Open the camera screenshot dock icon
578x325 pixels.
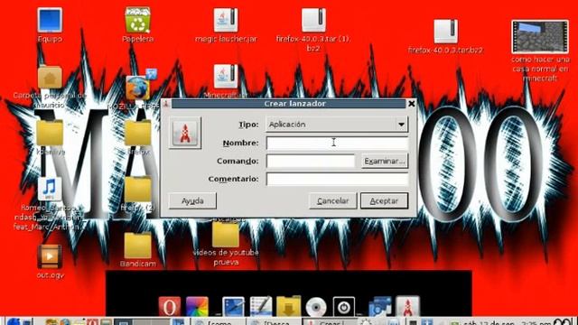pos(380,307)
